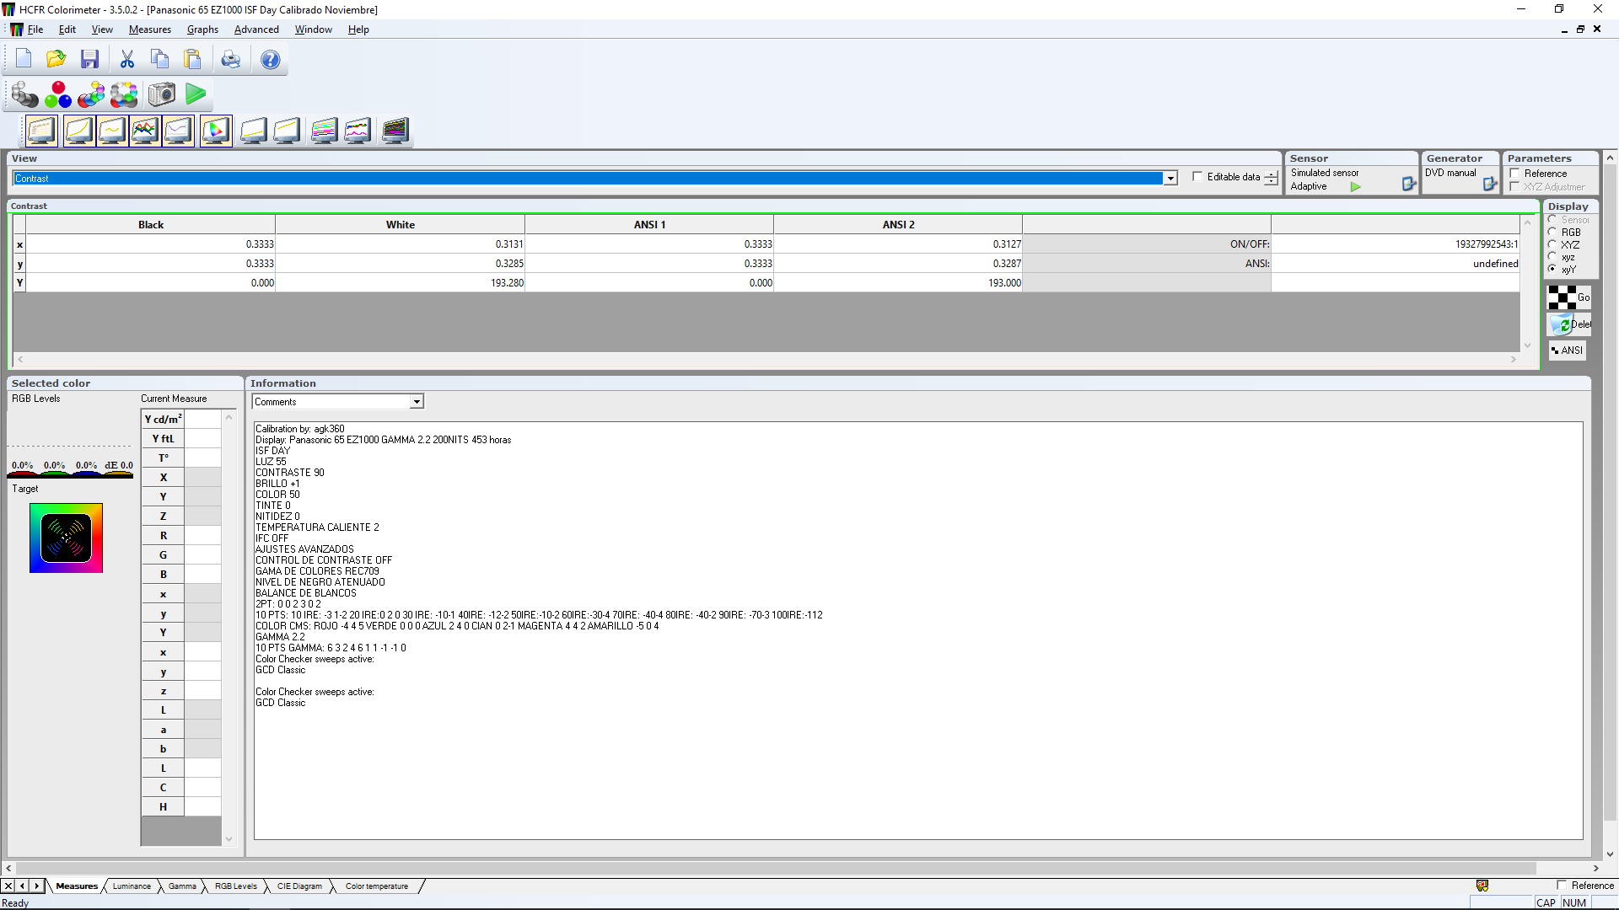Click the ANSI checkerboard Go icon
Viewport: 1619px width, 910px height.
1568,297
